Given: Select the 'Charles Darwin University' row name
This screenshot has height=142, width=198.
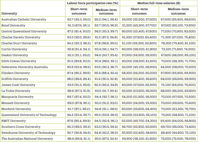Looking at the screenshot, I should point(21,37).
